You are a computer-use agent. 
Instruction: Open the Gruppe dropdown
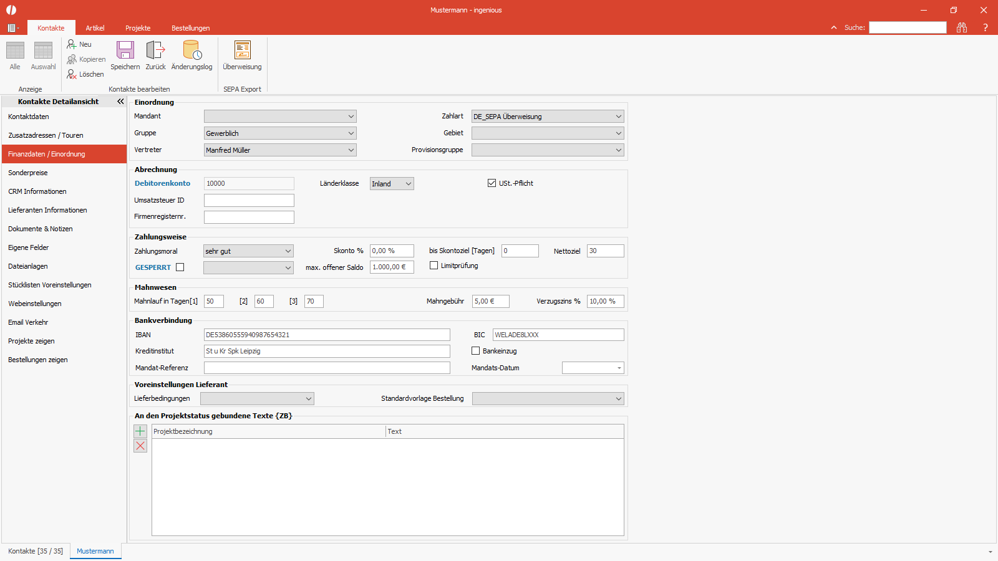pyautogui.click(x=280, y=133)
